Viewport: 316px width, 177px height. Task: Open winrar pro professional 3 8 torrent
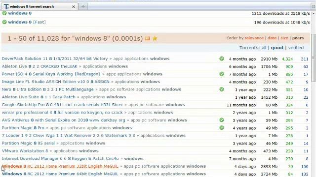pyautogui.click(x=62, y=113)
